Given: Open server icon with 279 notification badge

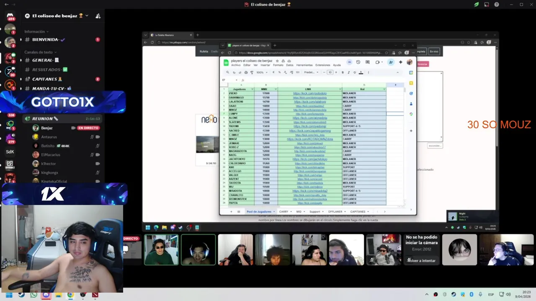Looking at the screenshot, I should click(x=10, y=139).
